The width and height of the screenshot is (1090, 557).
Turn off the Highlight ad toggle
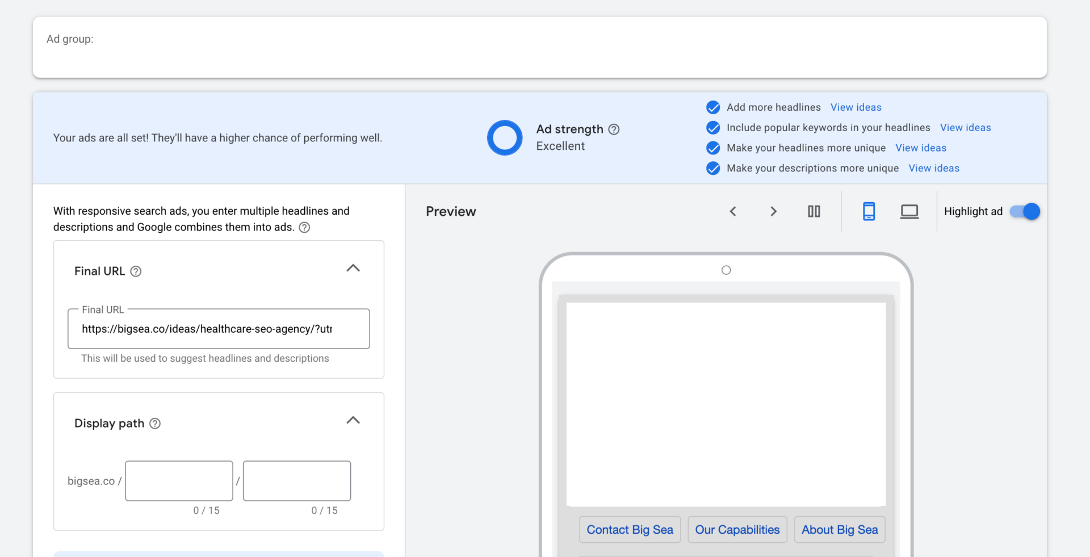tap(1025, 211)
